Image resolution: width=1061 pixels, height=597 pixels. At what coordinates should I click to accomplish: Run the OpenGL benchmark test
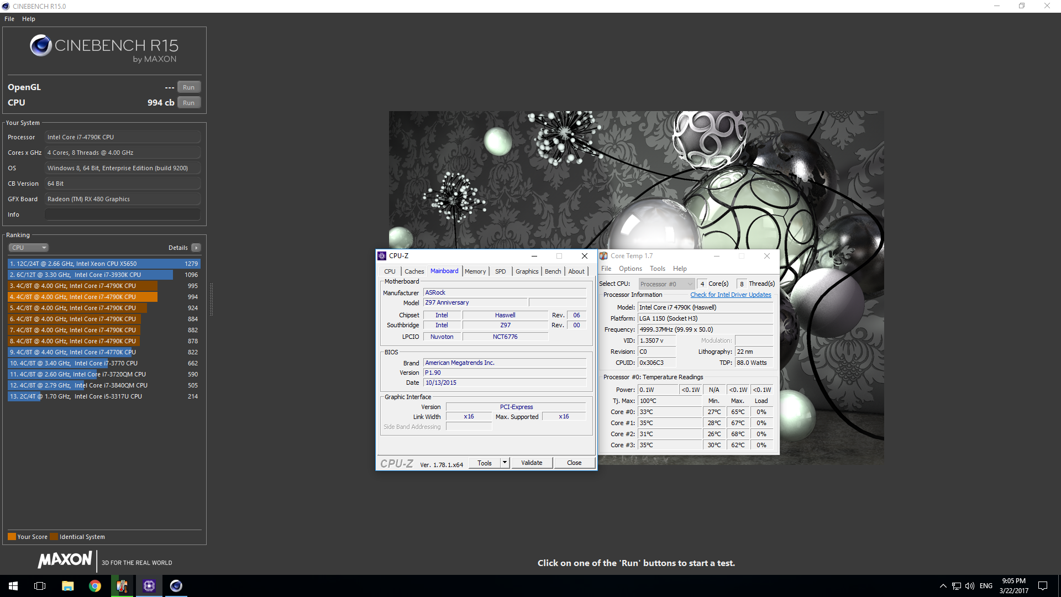point(188,87)
